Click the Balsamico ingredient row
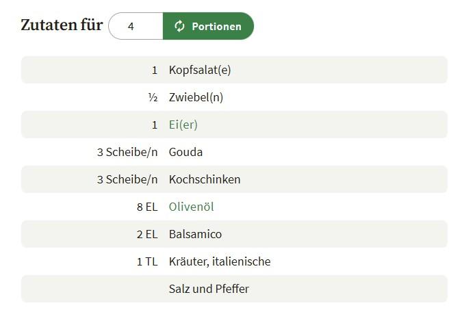Viewport: 462px width, 310px height. coord(234,234)
